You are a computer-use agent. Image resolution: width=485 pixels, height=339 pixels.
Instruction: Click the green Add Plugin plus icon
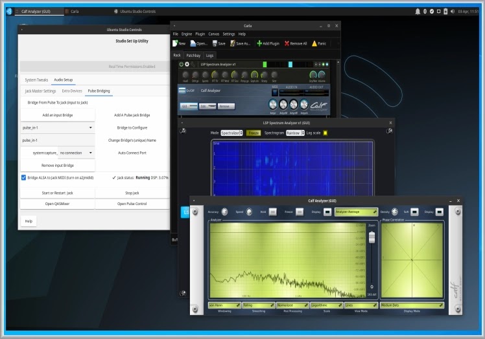click(x=259, y=43)
